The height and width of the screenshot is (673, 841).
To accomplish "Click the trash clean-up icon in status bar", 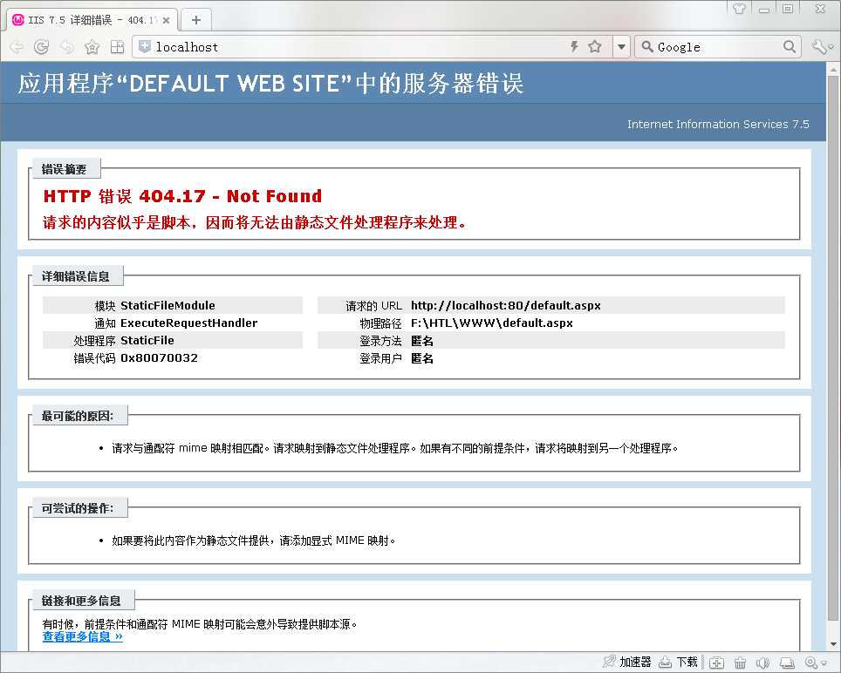I will click(740, 663).
